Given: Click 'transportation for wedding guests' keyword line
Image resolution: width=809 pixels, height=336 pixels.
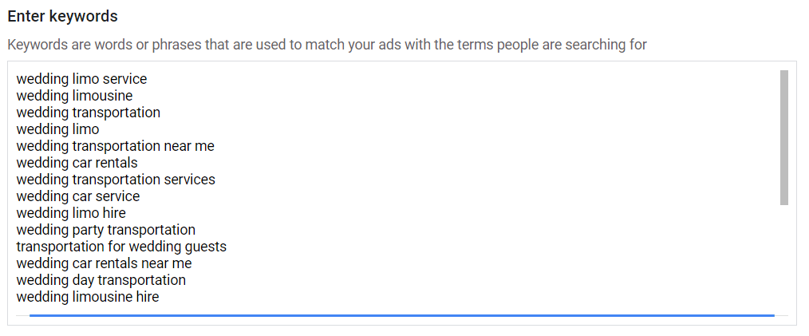Looking at the screenshot, I should coord(121,247).
